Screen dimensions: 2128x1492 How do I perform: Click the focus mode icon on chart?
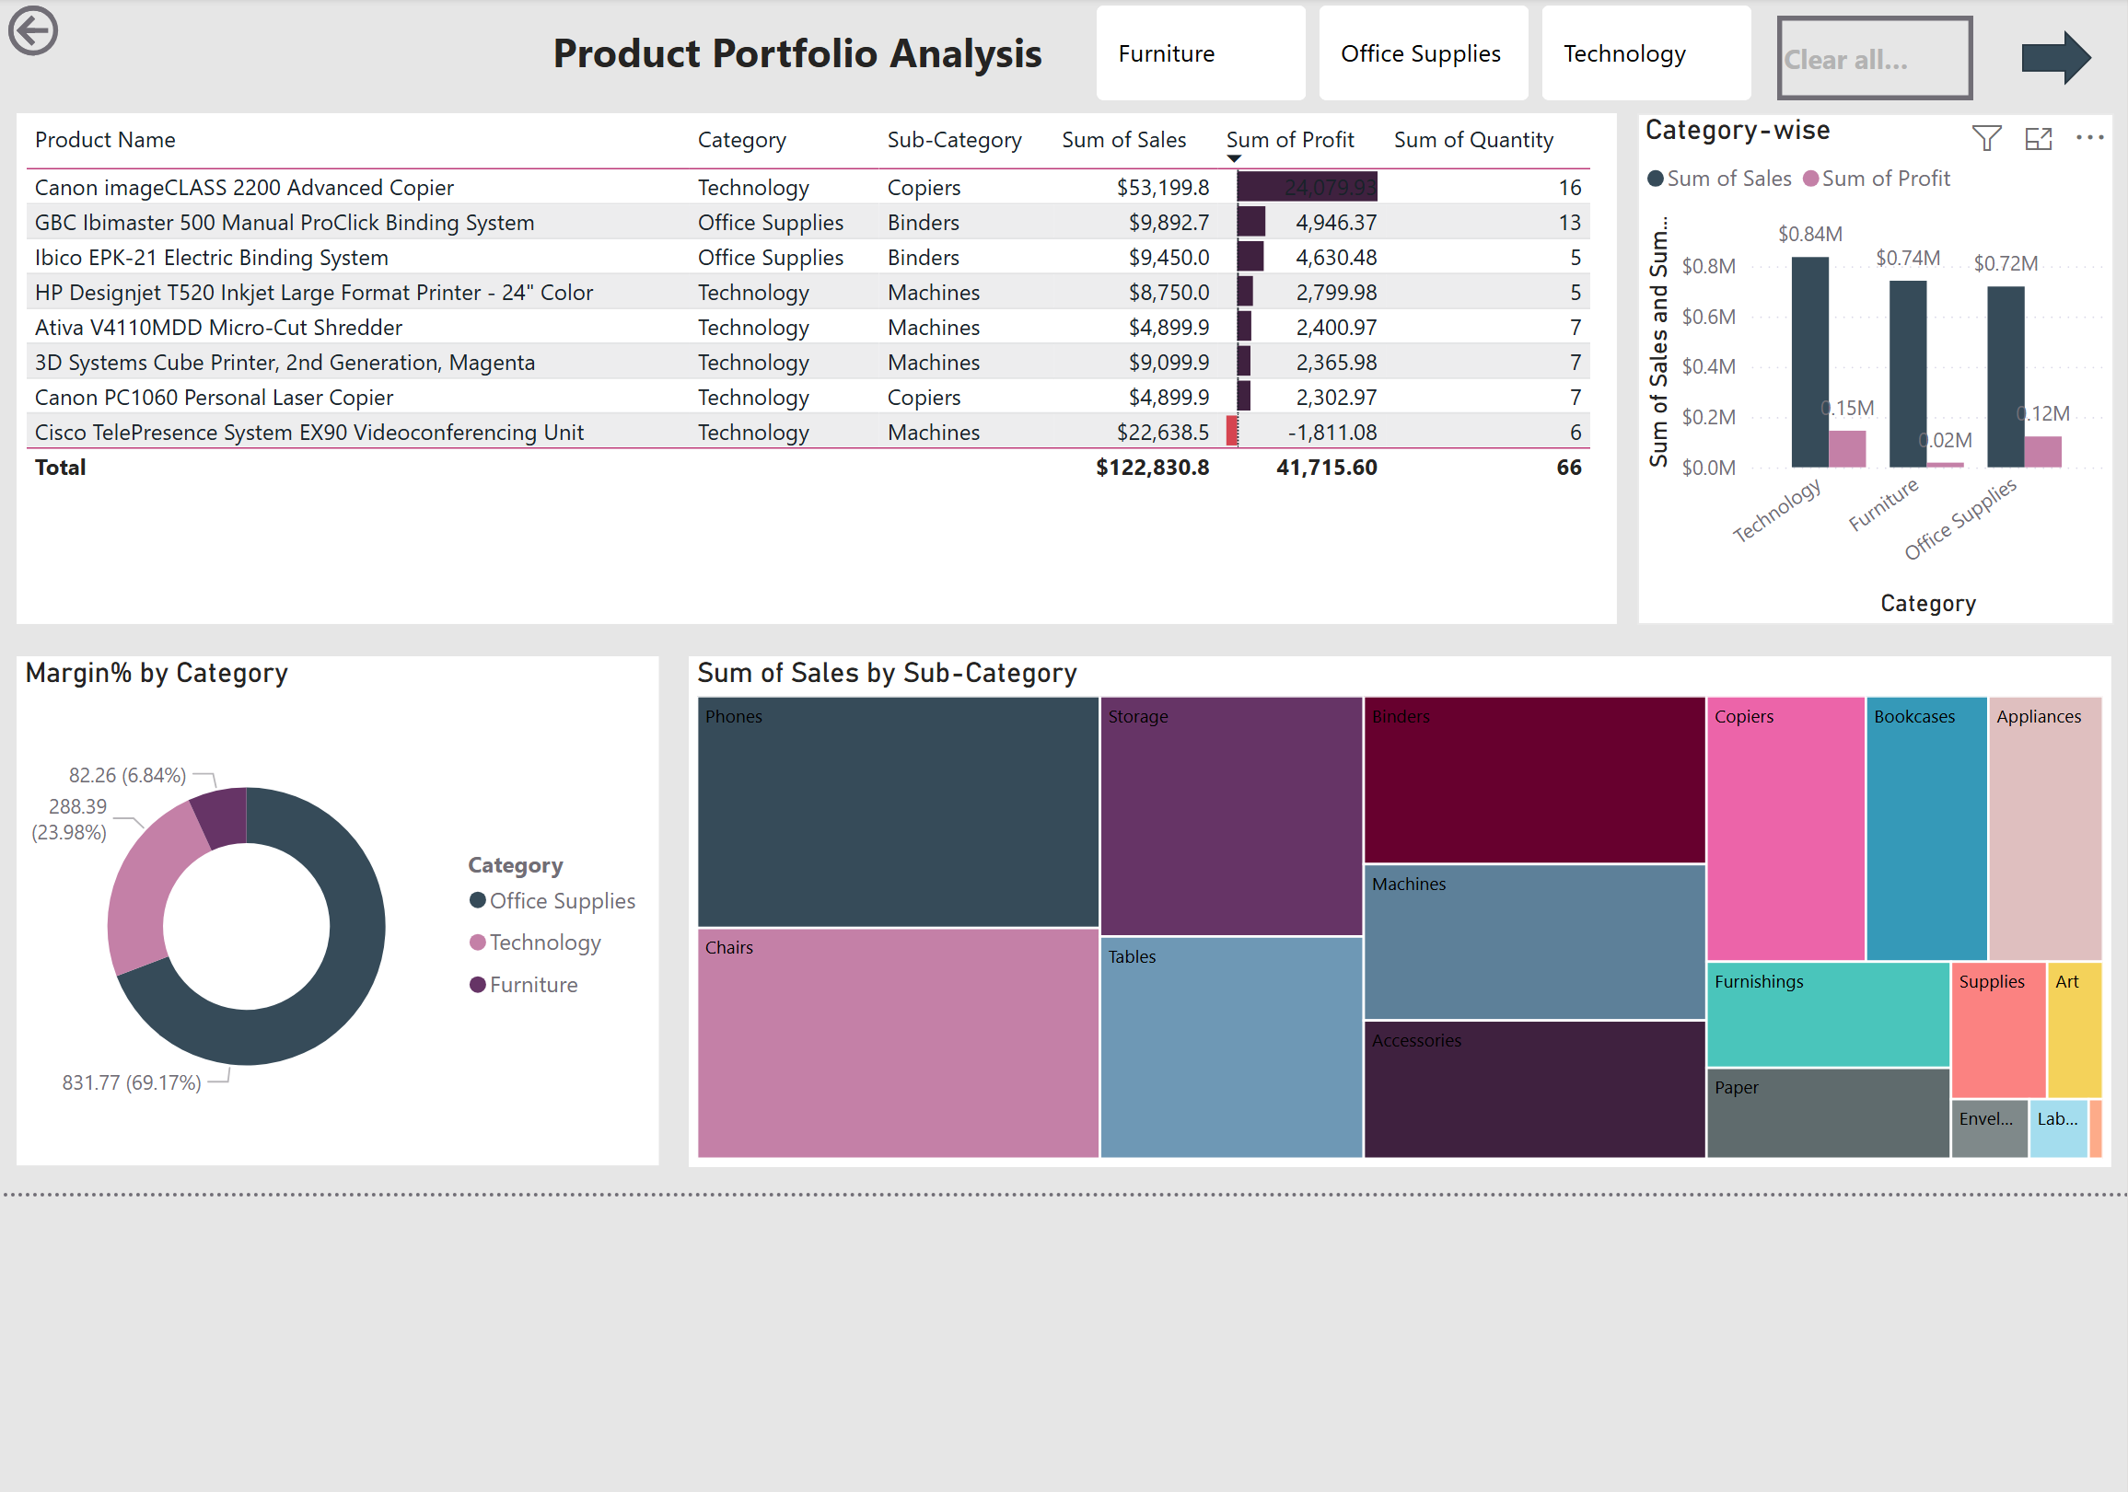coord(2038,138)
